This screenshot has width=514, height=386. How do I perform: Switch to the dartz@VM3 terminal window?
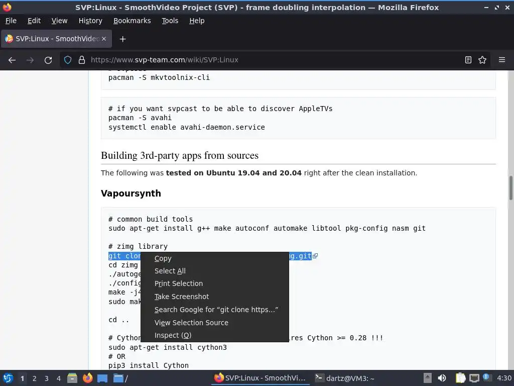(x=345, y=378)
